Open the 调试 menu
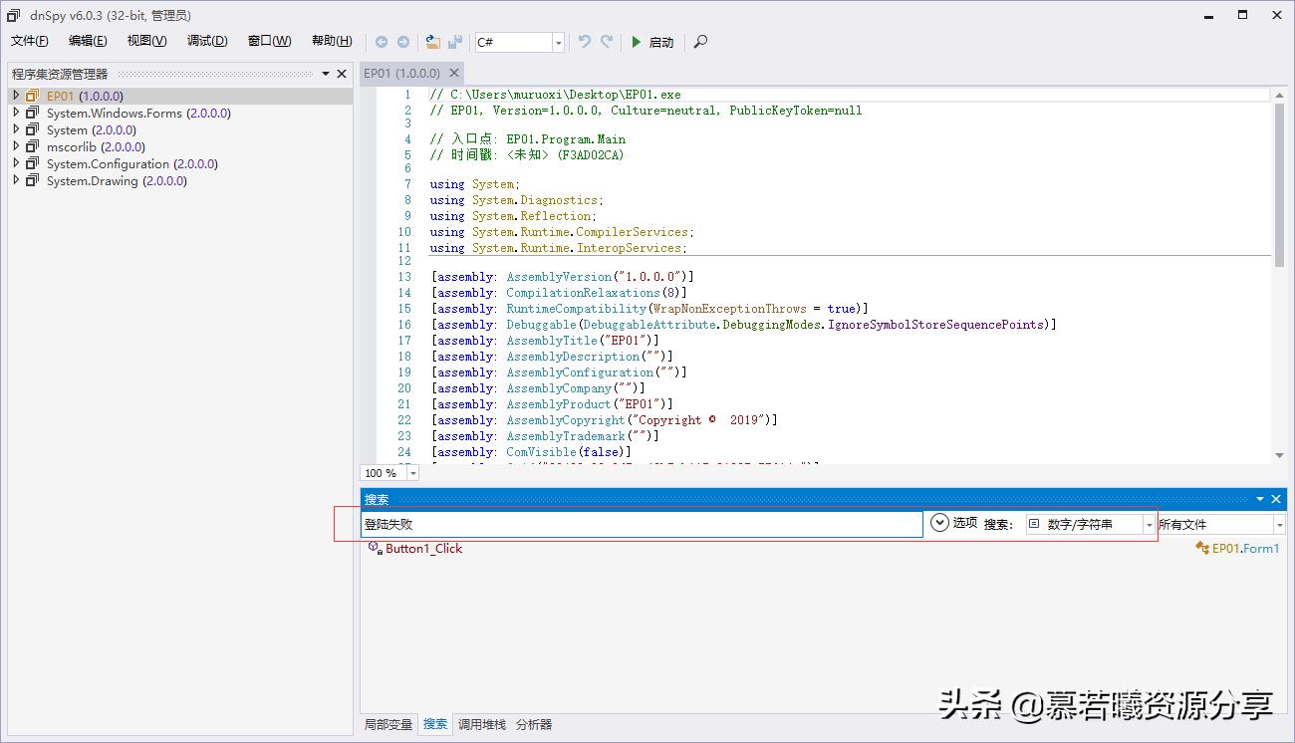The height and width of the screenshot is (743, 1295). pyautogui.click(x=206, y=41)
